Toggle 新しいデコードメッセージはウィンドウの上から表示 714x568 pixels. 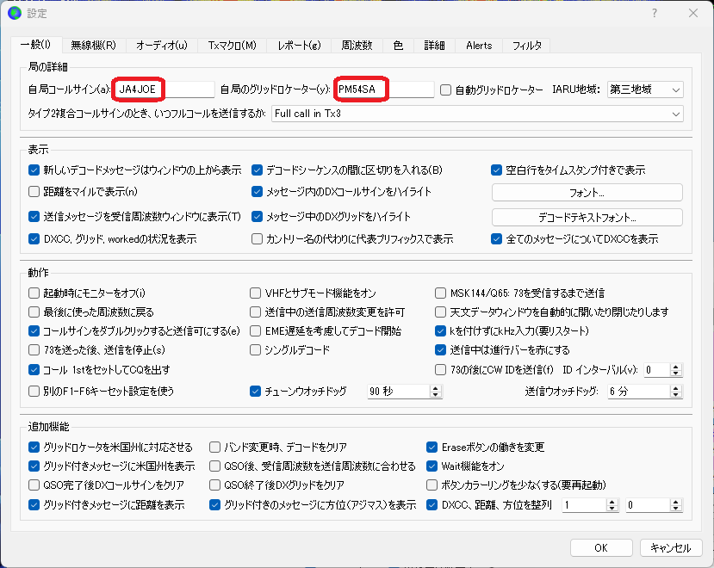[x=34, y=170]
